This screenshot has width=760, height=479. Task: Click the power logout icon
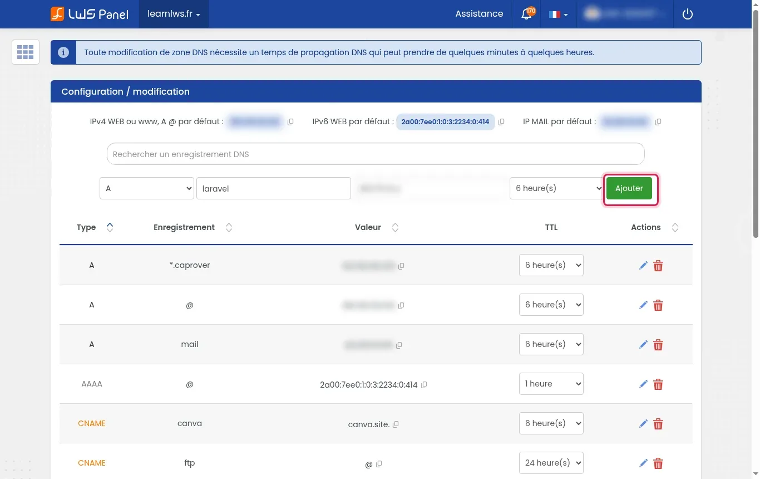688,14
